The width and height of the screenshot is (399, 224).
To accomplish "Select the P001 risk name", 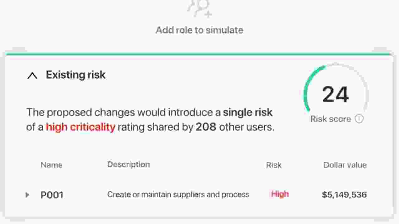I will [52, 195].
